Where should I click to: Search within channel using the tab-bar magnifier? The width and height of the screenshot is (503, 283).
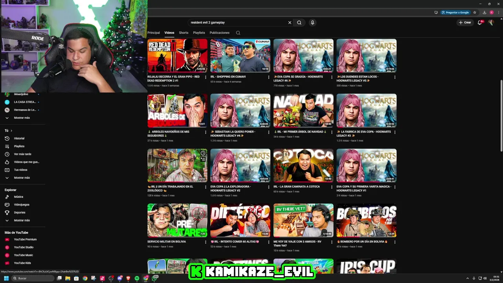238,33
